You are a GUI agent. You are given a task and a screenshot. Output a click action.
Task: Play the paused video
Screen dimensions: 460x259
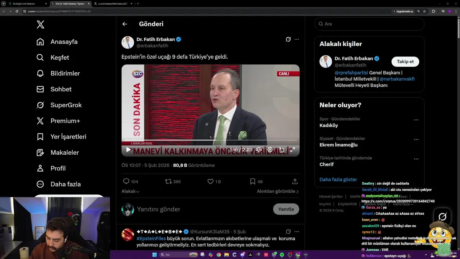coord(128,150)
